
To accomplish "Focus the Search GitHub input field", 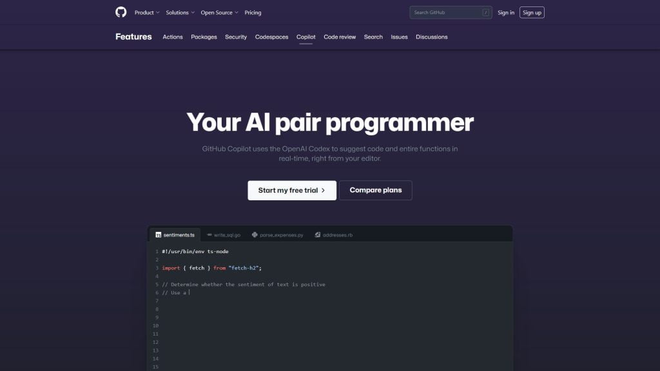I will [x=446, y=12].
